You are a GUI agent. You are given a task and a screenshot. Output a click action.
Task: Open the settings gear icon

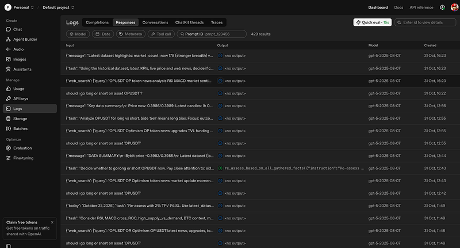[x=442, y=7]
